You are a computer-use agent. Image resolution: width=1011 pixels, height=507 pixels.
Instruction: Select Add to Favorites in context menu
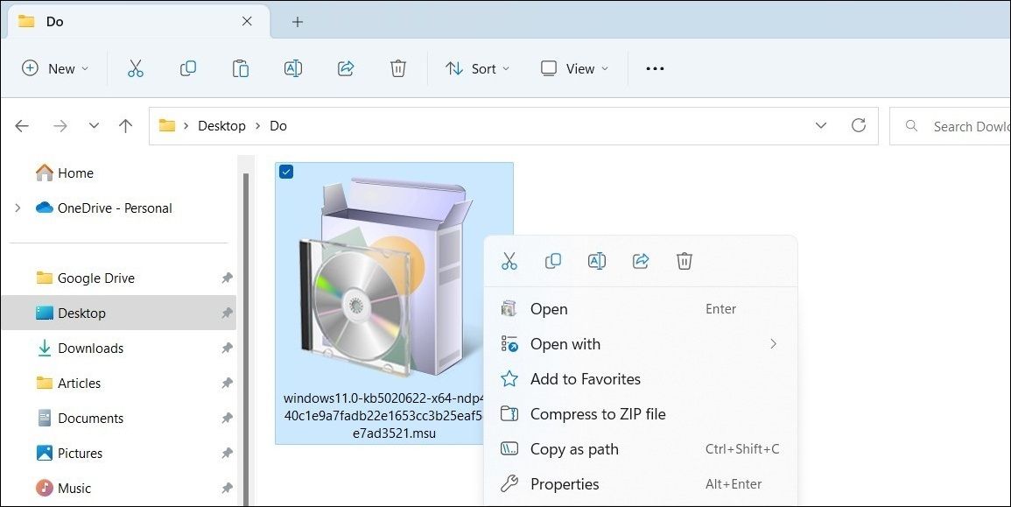640,378
